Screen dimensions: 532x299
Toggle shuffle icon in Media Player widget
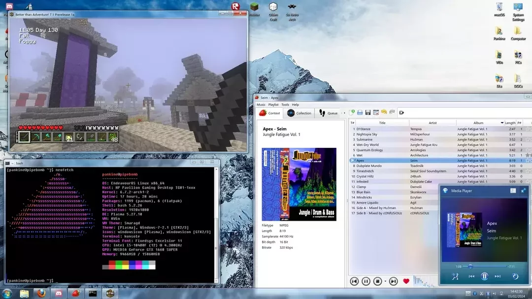(x=455, y=277)
